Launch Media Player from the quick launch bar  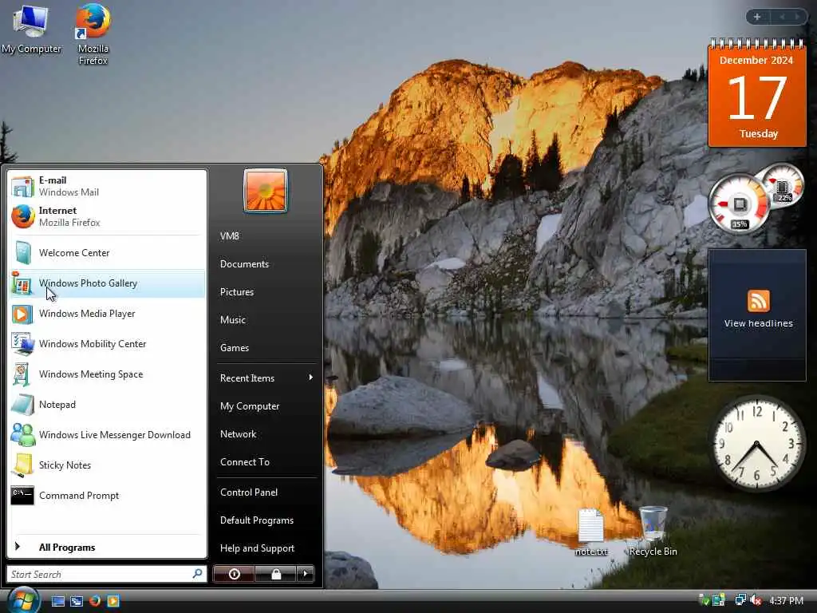tap(113, 601)
